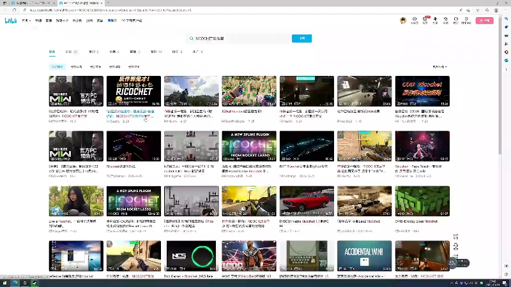Switch to the fourth results category tab

[x=114, y=52]
